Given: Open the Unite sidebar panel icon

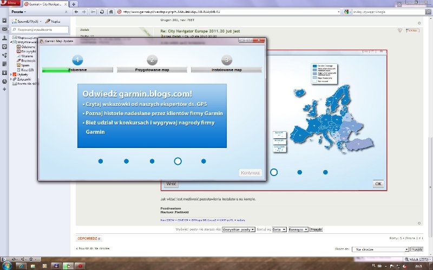Looking at the screenshot, I should [4, 56].
